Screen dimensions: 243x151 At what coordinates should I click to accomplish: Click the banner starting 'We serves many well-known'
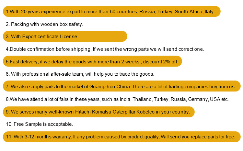[99, 112]
